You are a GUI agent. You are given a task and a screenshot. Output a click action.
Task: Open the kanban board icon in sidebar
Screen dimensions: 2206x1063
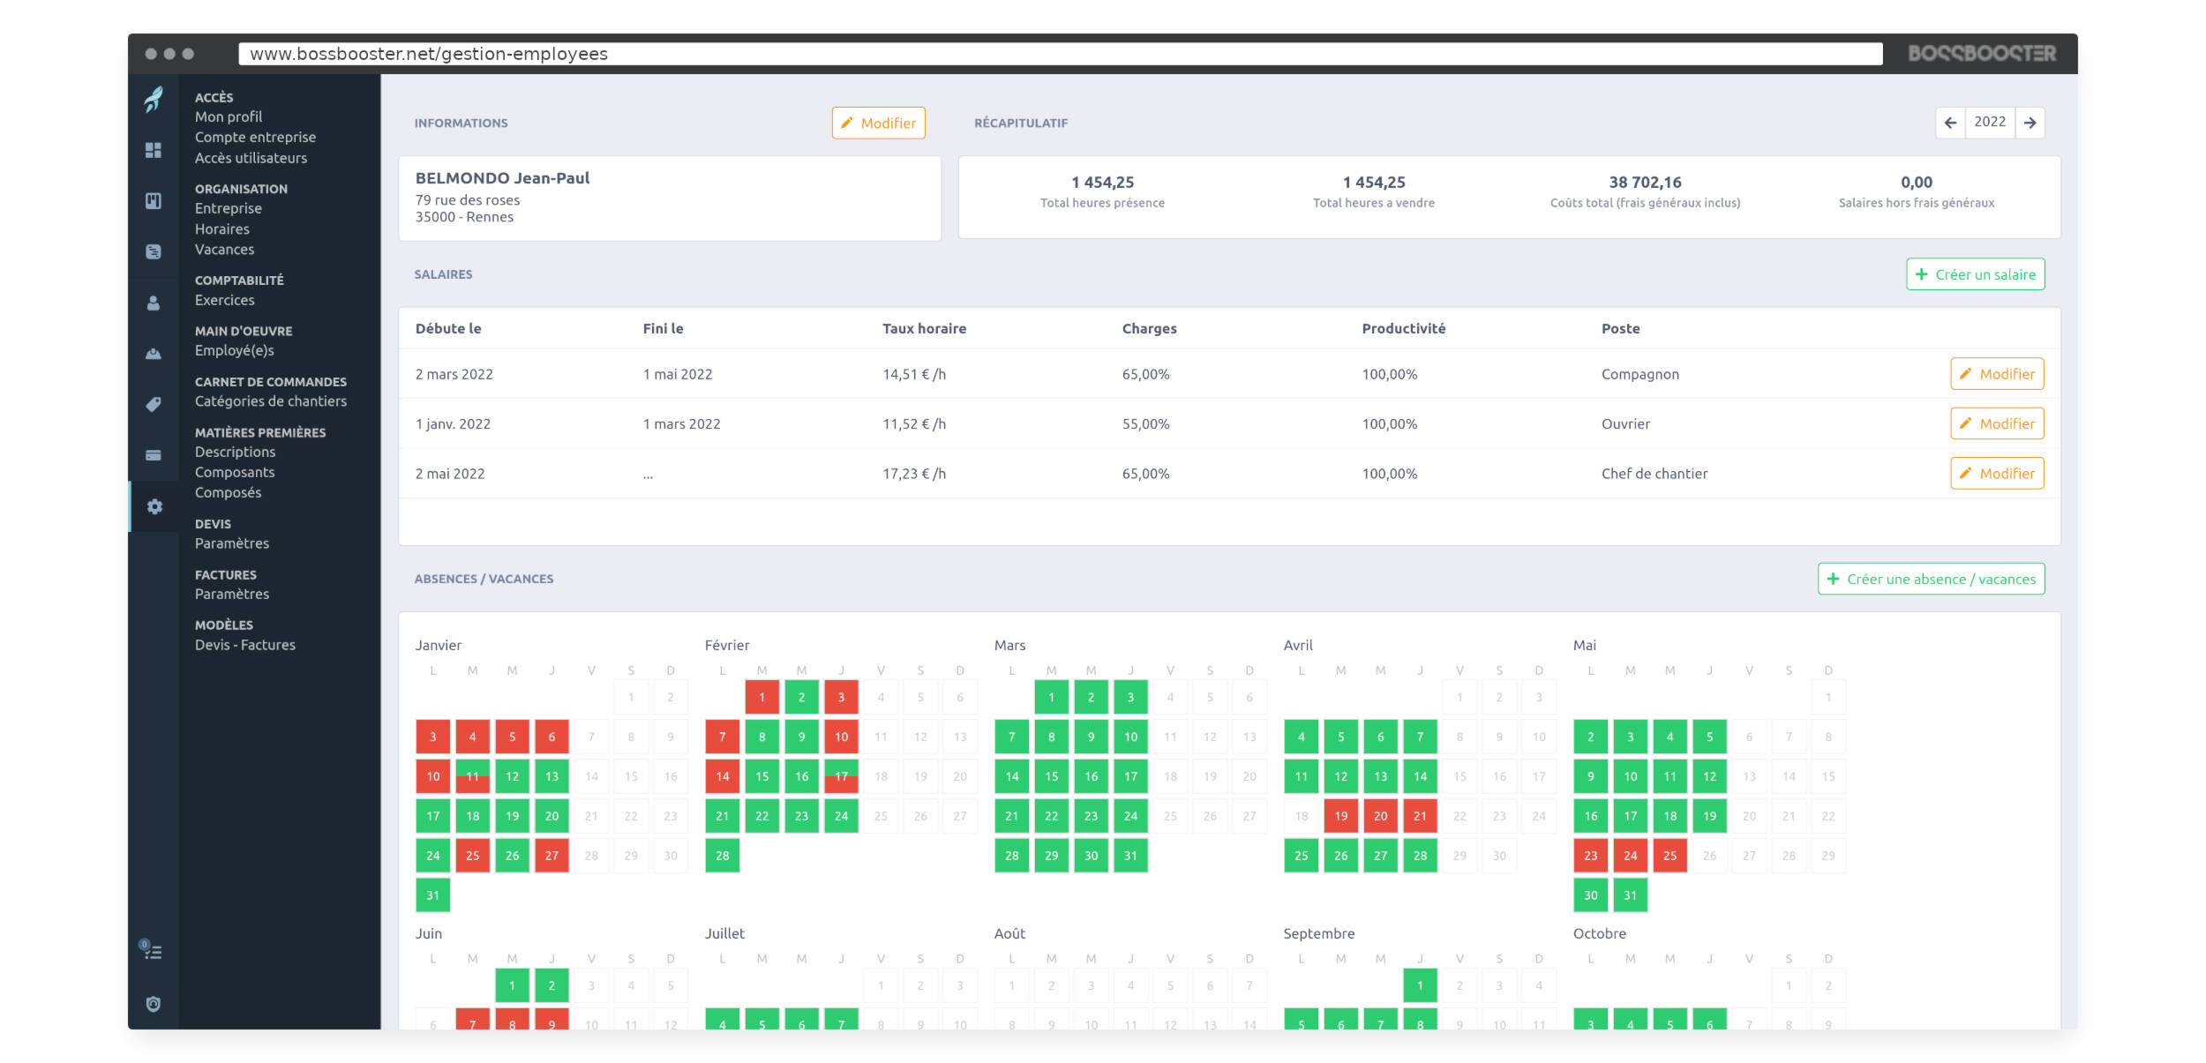pyautogui.click(x=154, y=201)
